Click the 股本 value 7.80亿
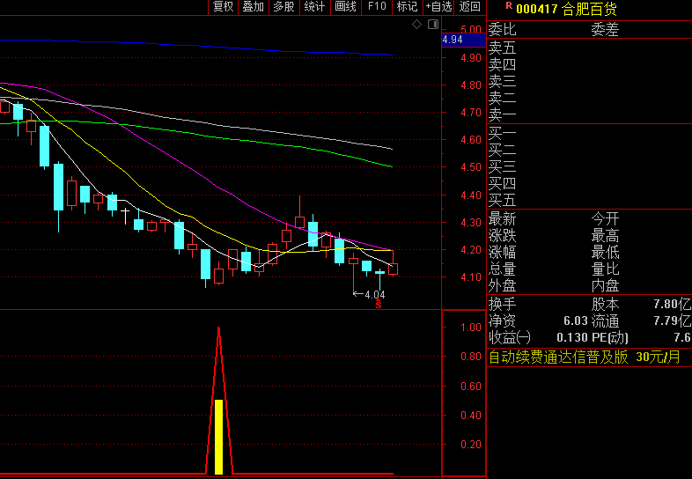 click(x=672, y=304)
